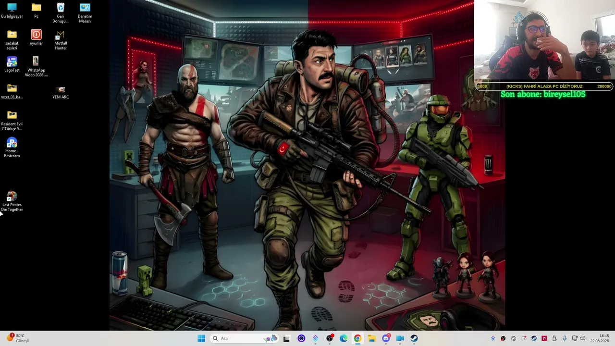Click the 'Son abone: bireysel105' text
The image size is (615, 346).
click(543, 94)
